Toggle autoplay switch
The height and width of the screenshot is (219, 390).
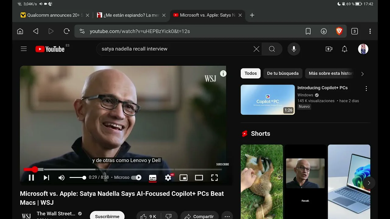[136, 178]
